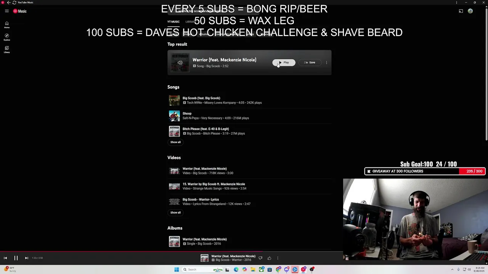Viewport: 488px width, 274px height.
Task: Open taskbar clock and date
Action: [479, 269]
